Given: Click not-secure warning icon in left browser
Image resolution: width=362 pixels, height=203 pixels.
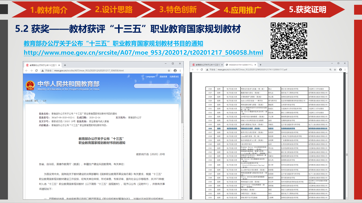Looking at the screenshot, I should [43, 70].
